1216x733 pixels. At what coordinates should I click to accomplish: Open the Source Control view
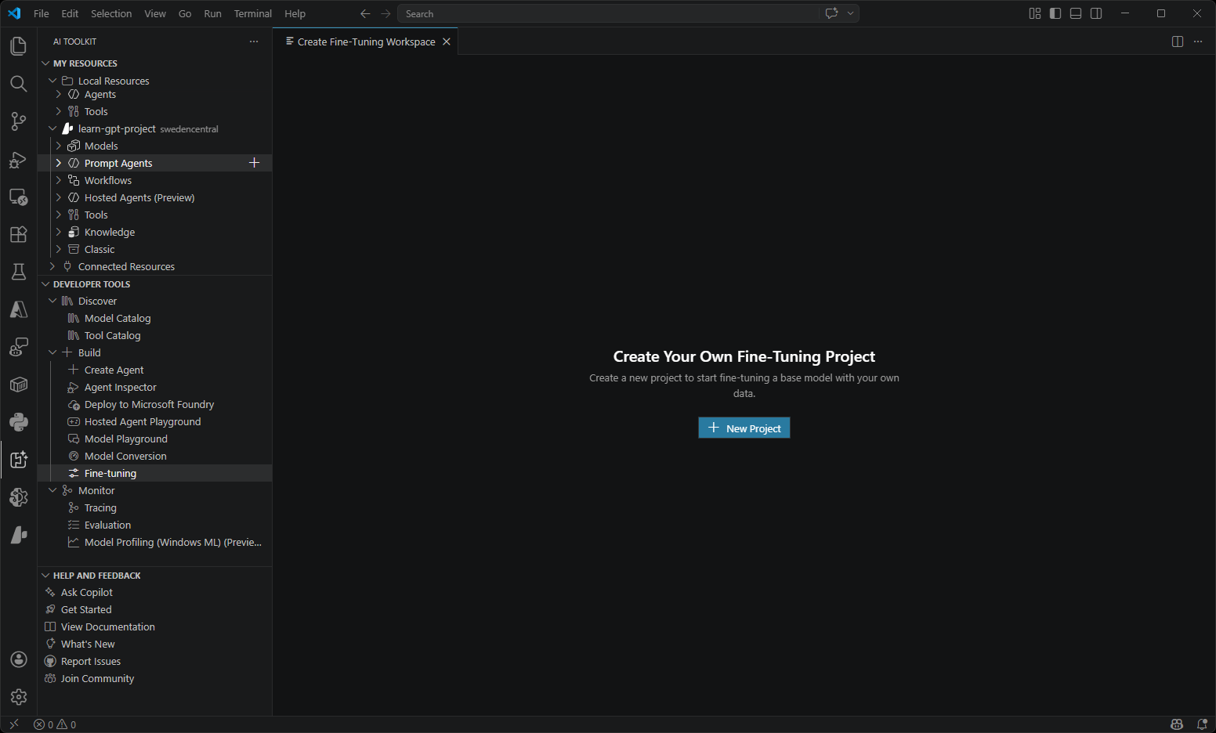pyautogui.click(x=19, y=121)
